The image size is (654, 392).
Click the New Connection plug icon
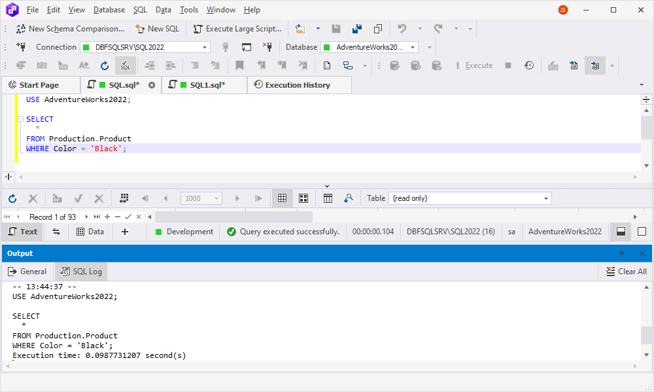click(21, 46)
